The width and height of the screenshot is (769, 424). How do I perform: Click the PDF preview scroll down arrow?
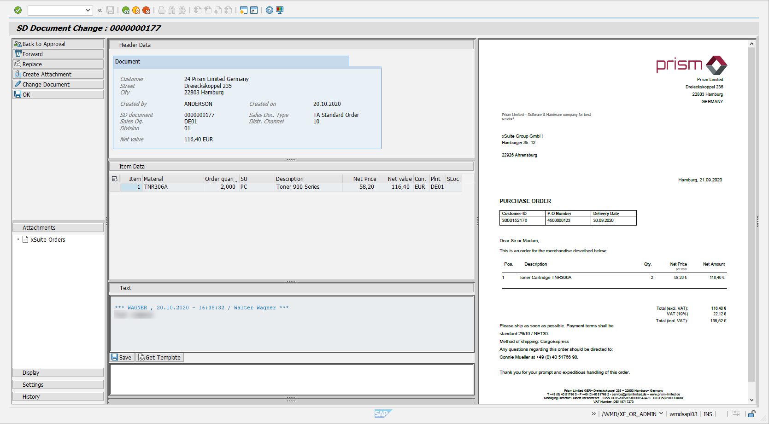751,400
